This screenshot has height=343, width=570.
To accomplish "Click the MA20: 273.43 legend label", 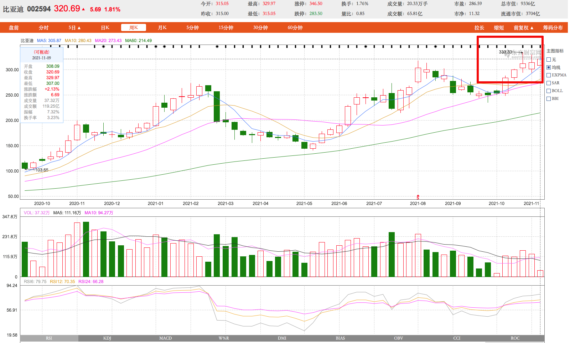I will [x=108, y=41].
